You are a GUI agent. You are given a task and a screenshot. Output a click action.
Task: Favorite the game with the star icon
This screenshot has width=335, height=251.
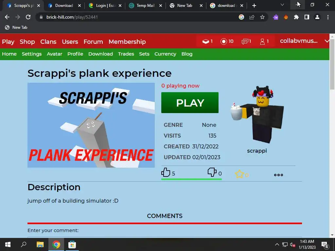[239, 174]
